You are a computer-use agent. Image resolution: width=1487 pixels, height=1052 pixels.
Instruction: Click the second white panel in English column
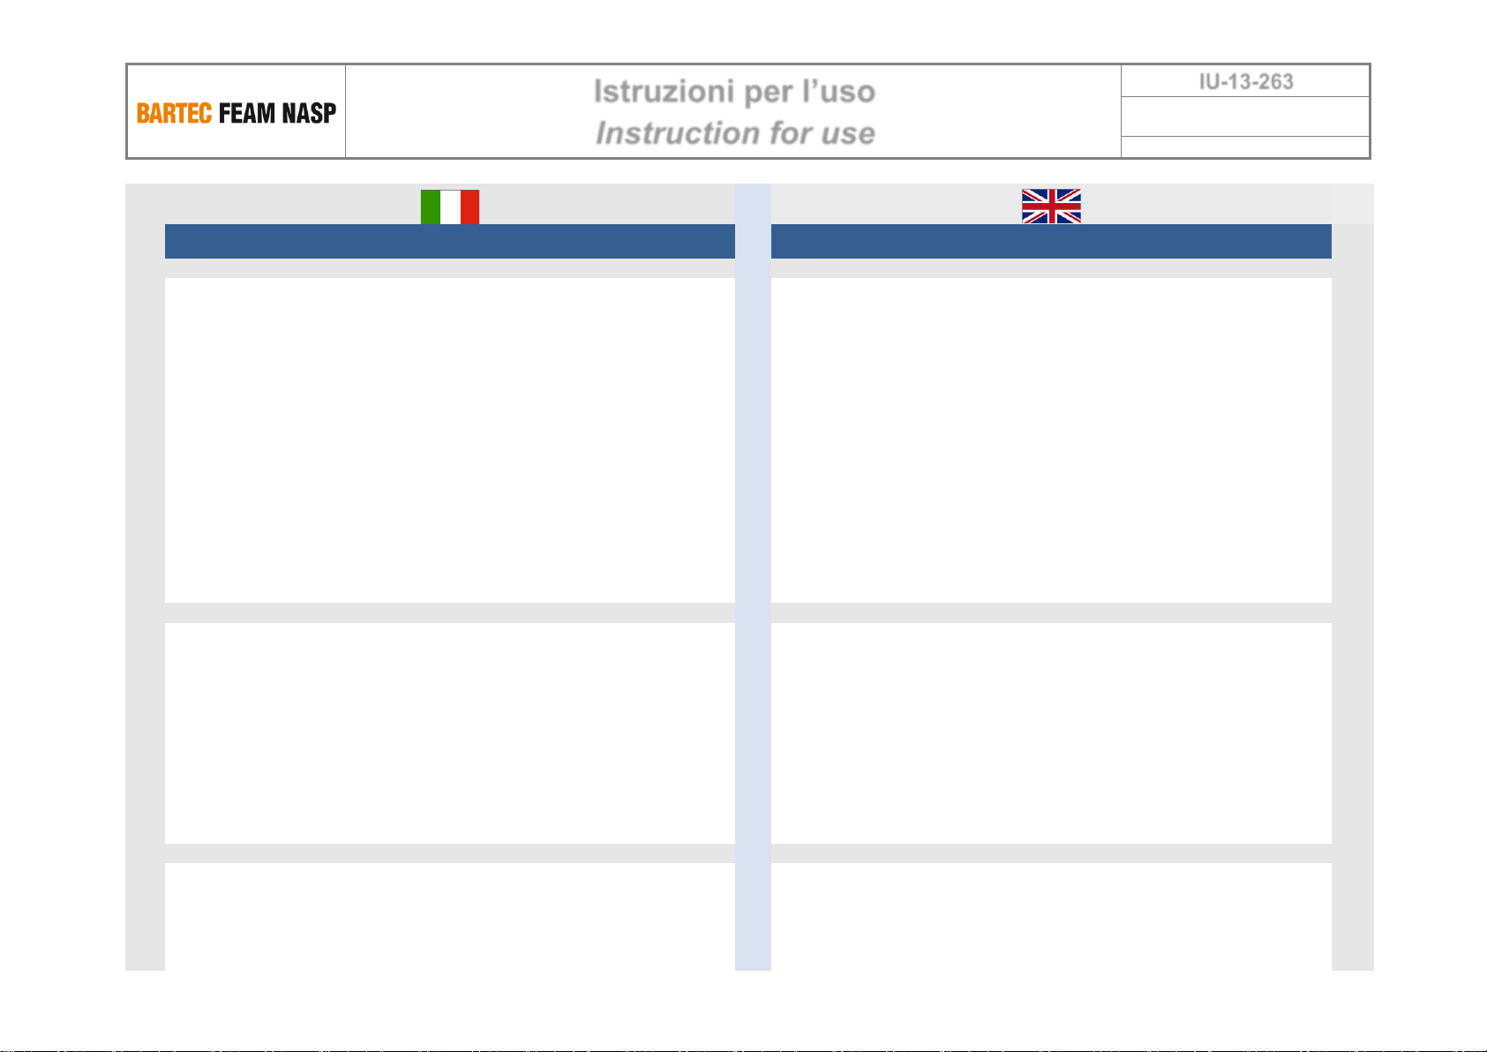pos(1051,733)
